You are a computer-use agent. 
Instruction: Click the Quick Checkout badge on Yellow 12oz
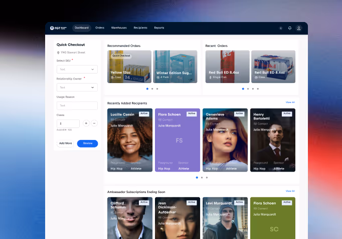coord(121,55)
